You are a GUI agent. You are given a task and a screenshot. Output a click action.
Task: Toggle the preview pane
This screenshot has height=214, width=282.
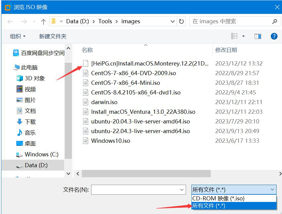pos(258,36)
